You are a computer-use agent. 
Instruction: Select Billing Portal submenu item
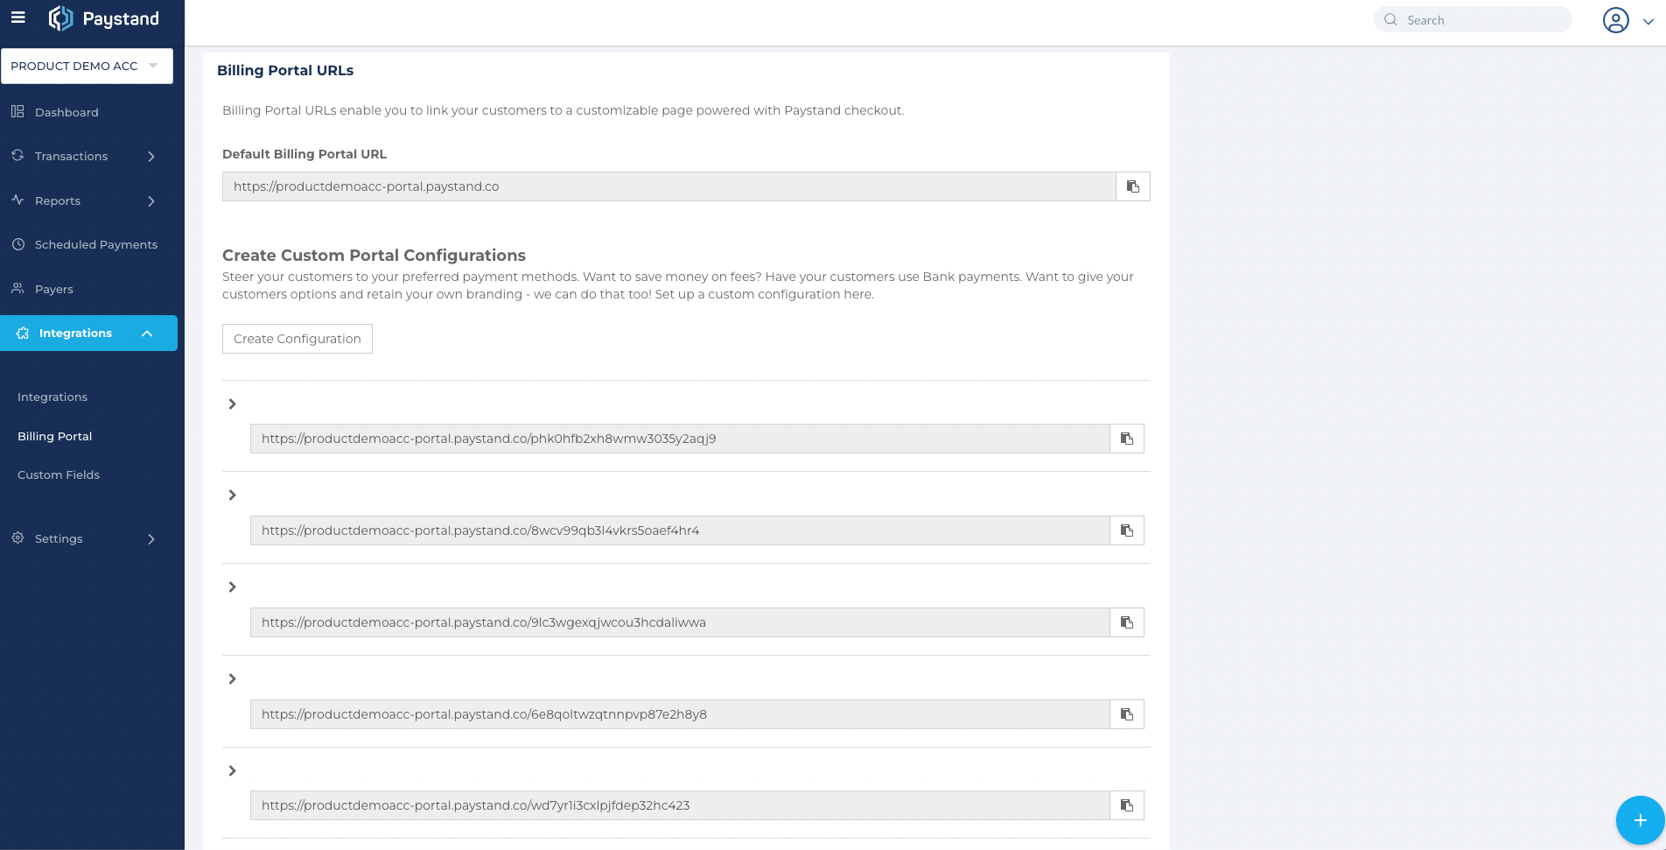(54, 436)
